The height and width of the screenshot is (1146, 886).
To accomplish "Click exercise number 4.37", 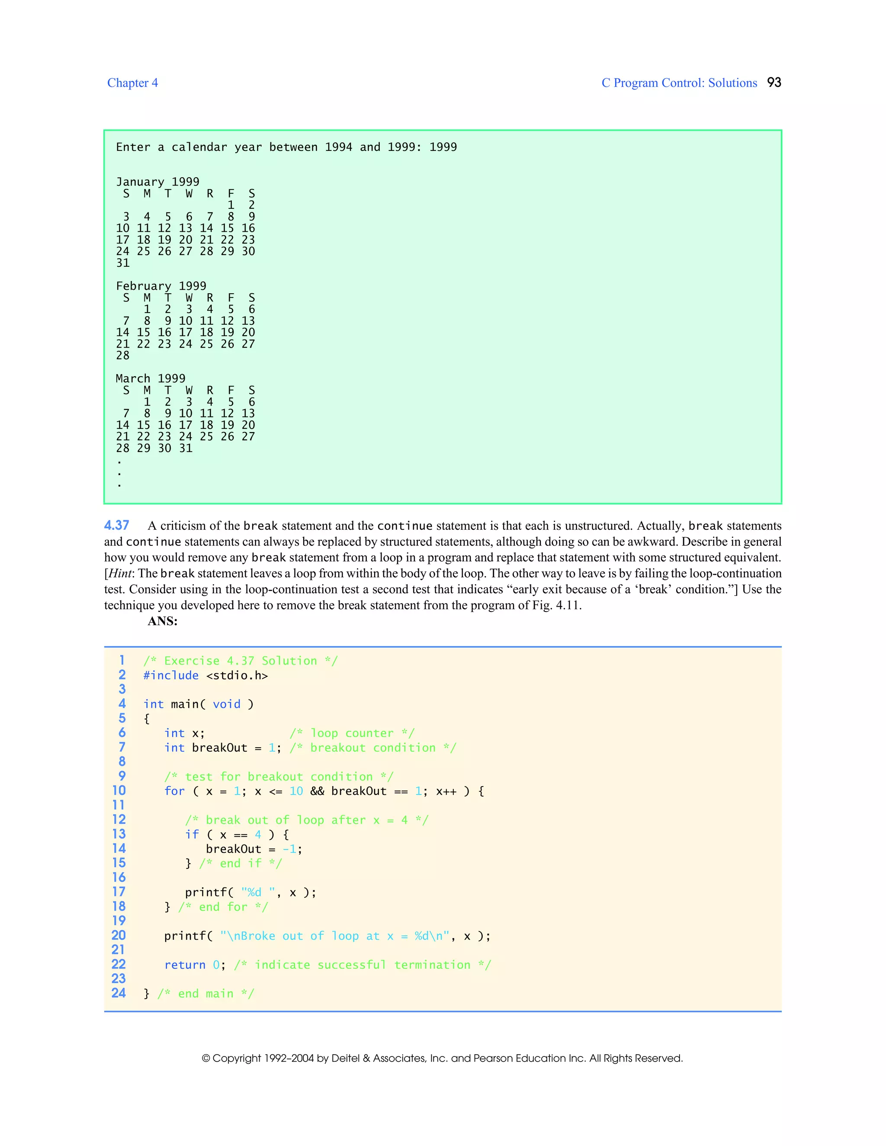I will click(x=116, y=525).
